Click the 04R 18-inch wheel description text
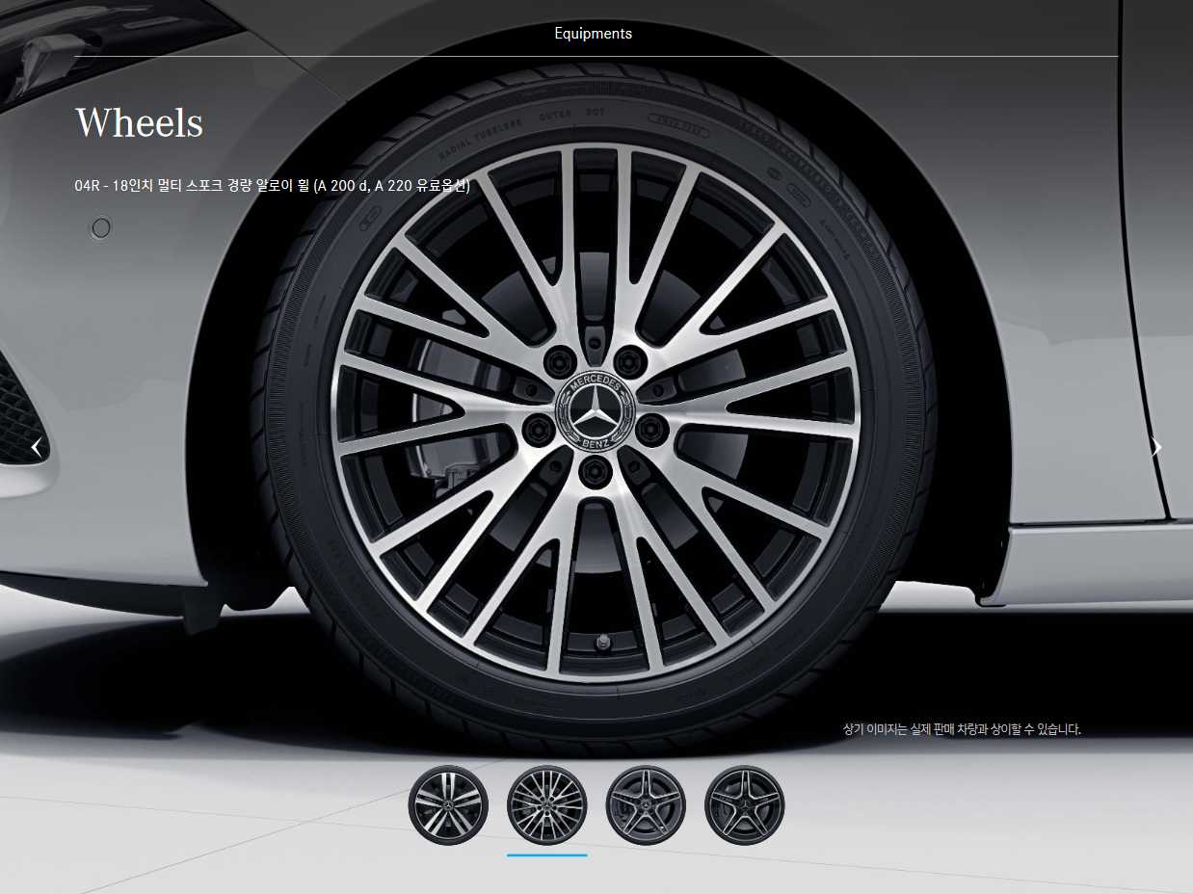 coord(272,185)
